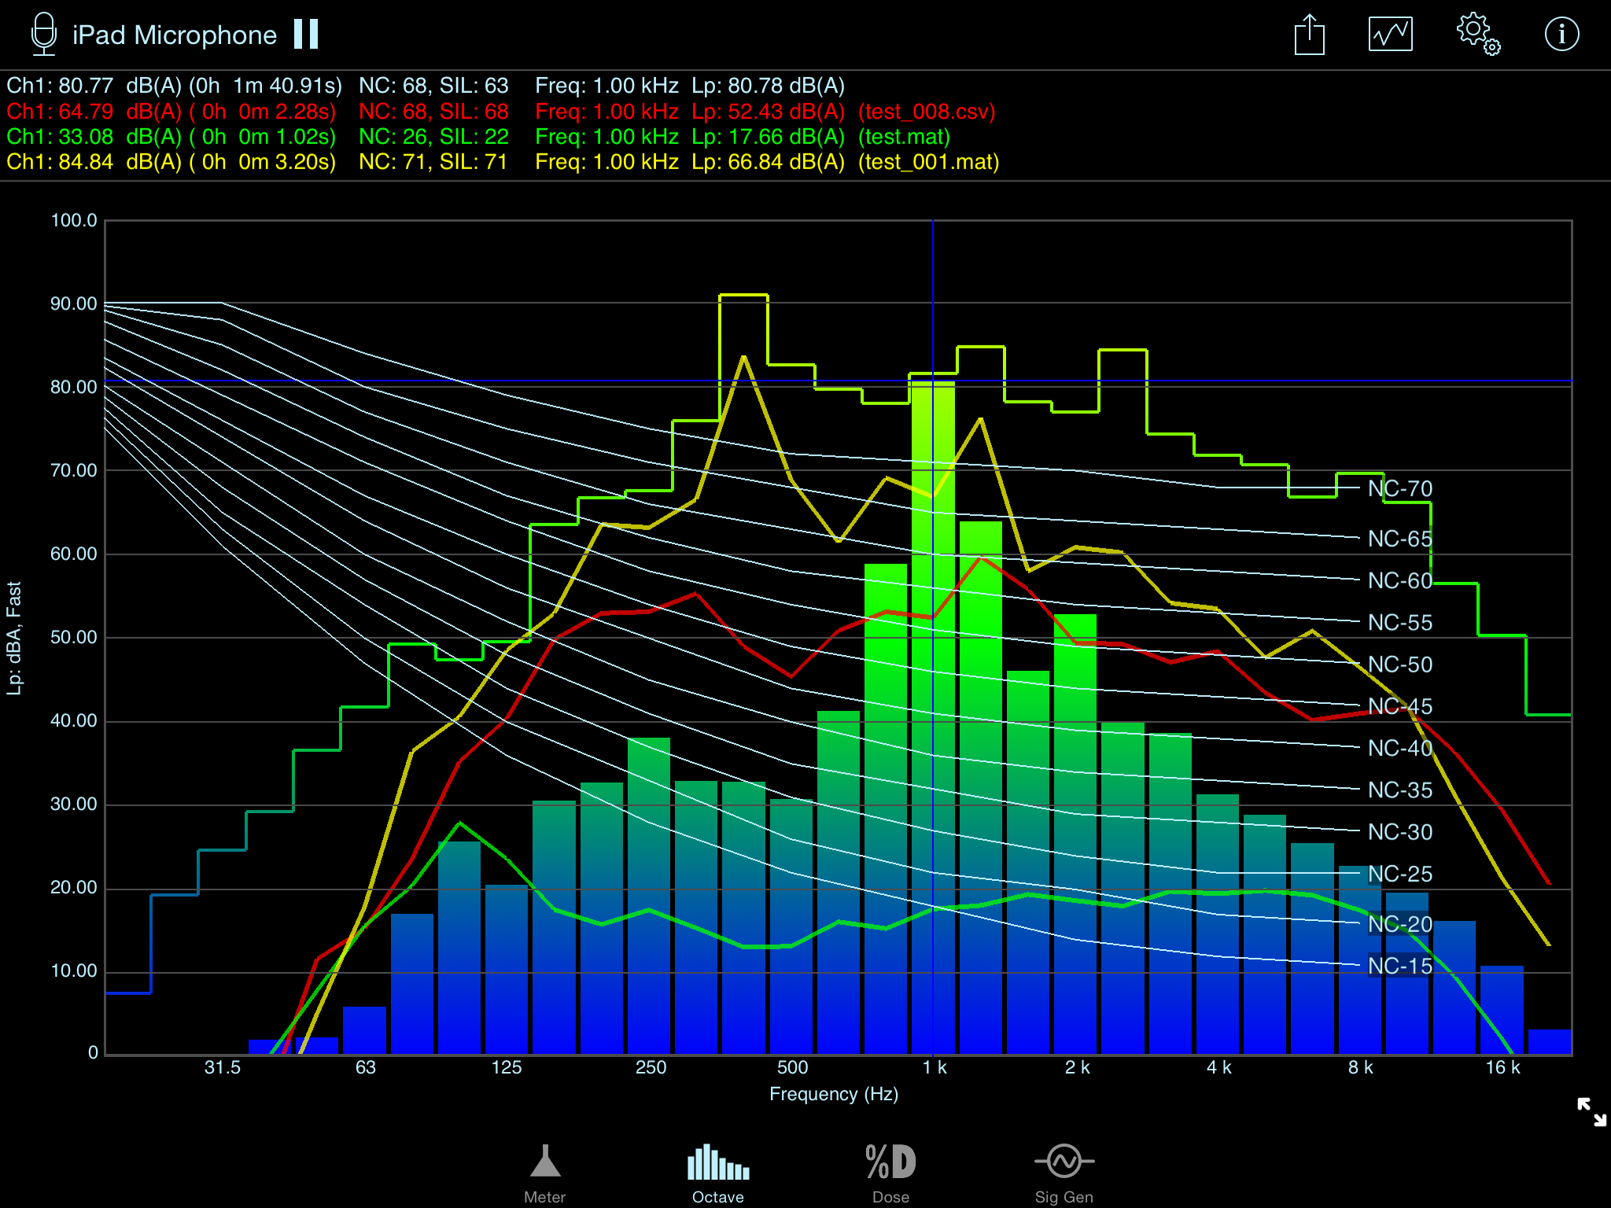The image size is (1611, 1208).
Task: Tap the iPad Microphone label
Action: point(175,35)
